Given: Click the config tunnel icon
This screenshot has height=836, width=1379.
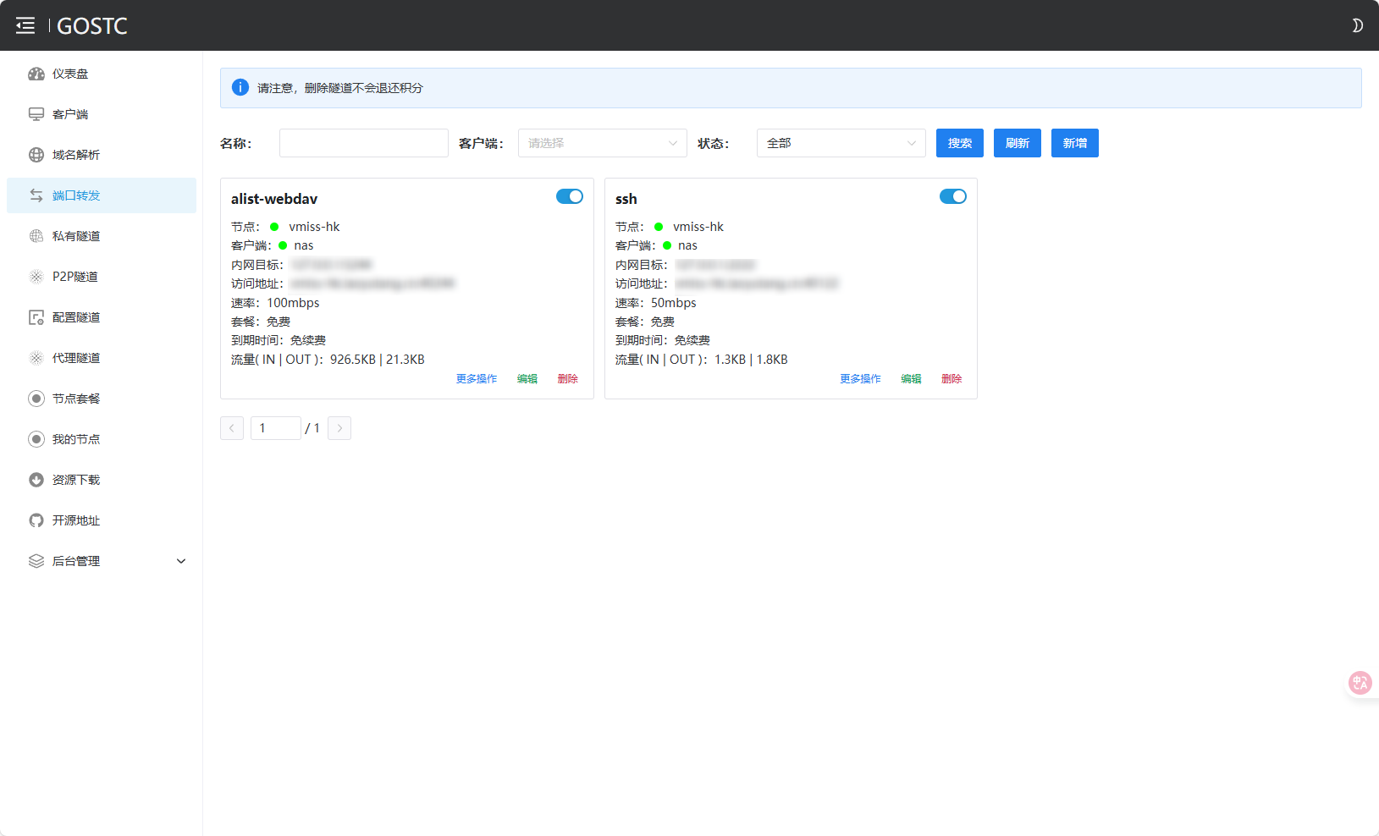Looking at the screenshot, I should pos(36,317).
